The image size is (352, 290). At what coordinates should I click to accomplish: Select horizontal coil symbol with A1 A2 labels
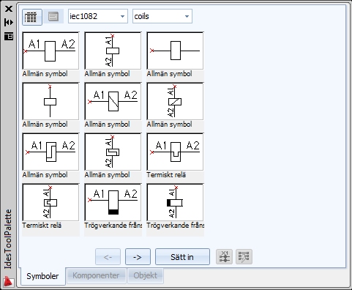click(x=50, y=51)
